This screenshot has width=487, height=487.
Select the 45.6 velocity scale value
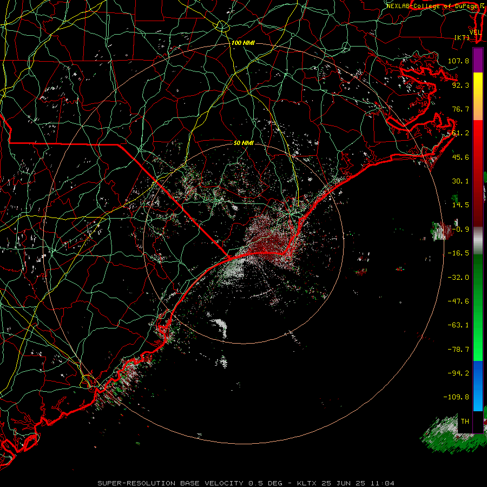[x=460, y=157]
